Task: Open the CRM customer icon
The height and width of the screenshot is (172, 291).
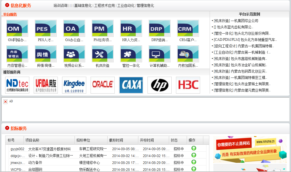Action: (188, 28)
